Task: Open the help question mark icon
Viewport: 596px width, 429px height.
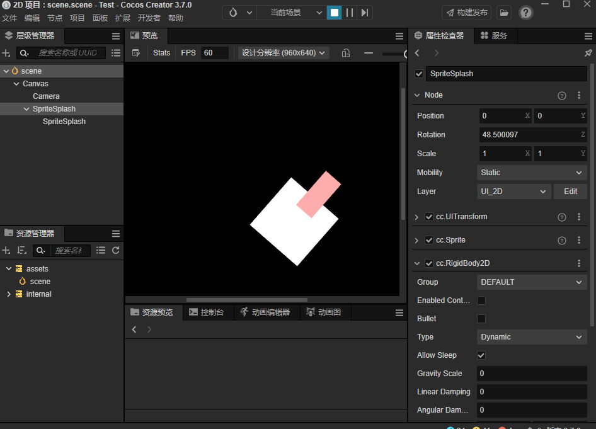Action: pyautogui.click(x=525, y=13)
